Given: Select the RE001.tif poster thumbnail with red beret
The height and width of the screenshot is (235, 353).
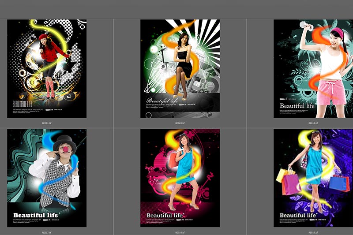Looking at the screenshot, I should tap(47, 69).
